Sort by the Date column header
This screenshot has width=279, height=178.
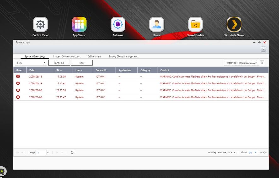(40, 70)
